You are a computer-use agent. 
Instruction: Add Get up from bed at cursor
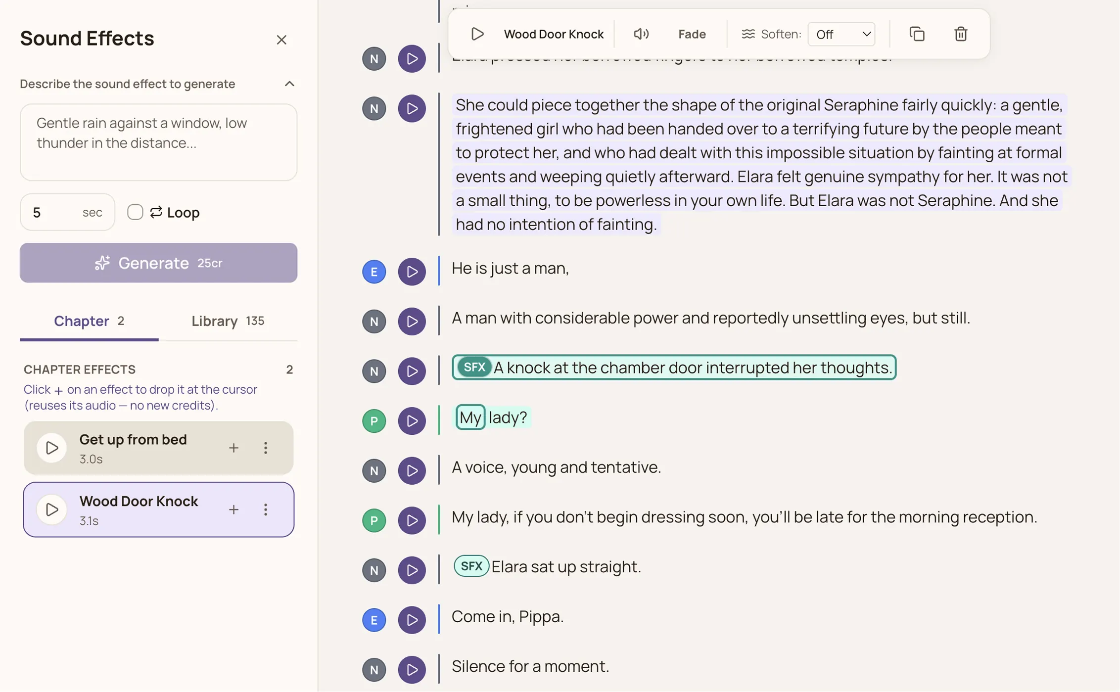coord(233,448)
